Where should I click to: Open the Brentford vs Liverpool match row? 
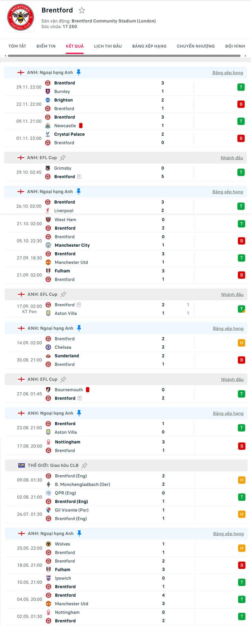119,206
